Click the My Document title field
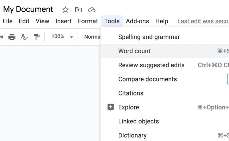Screen dimensions: 229x141 [28, 9]
